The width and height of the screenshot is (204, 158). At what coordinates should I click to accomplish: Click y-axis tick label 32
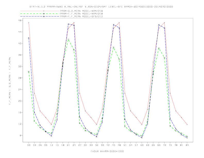coord(20,66)
